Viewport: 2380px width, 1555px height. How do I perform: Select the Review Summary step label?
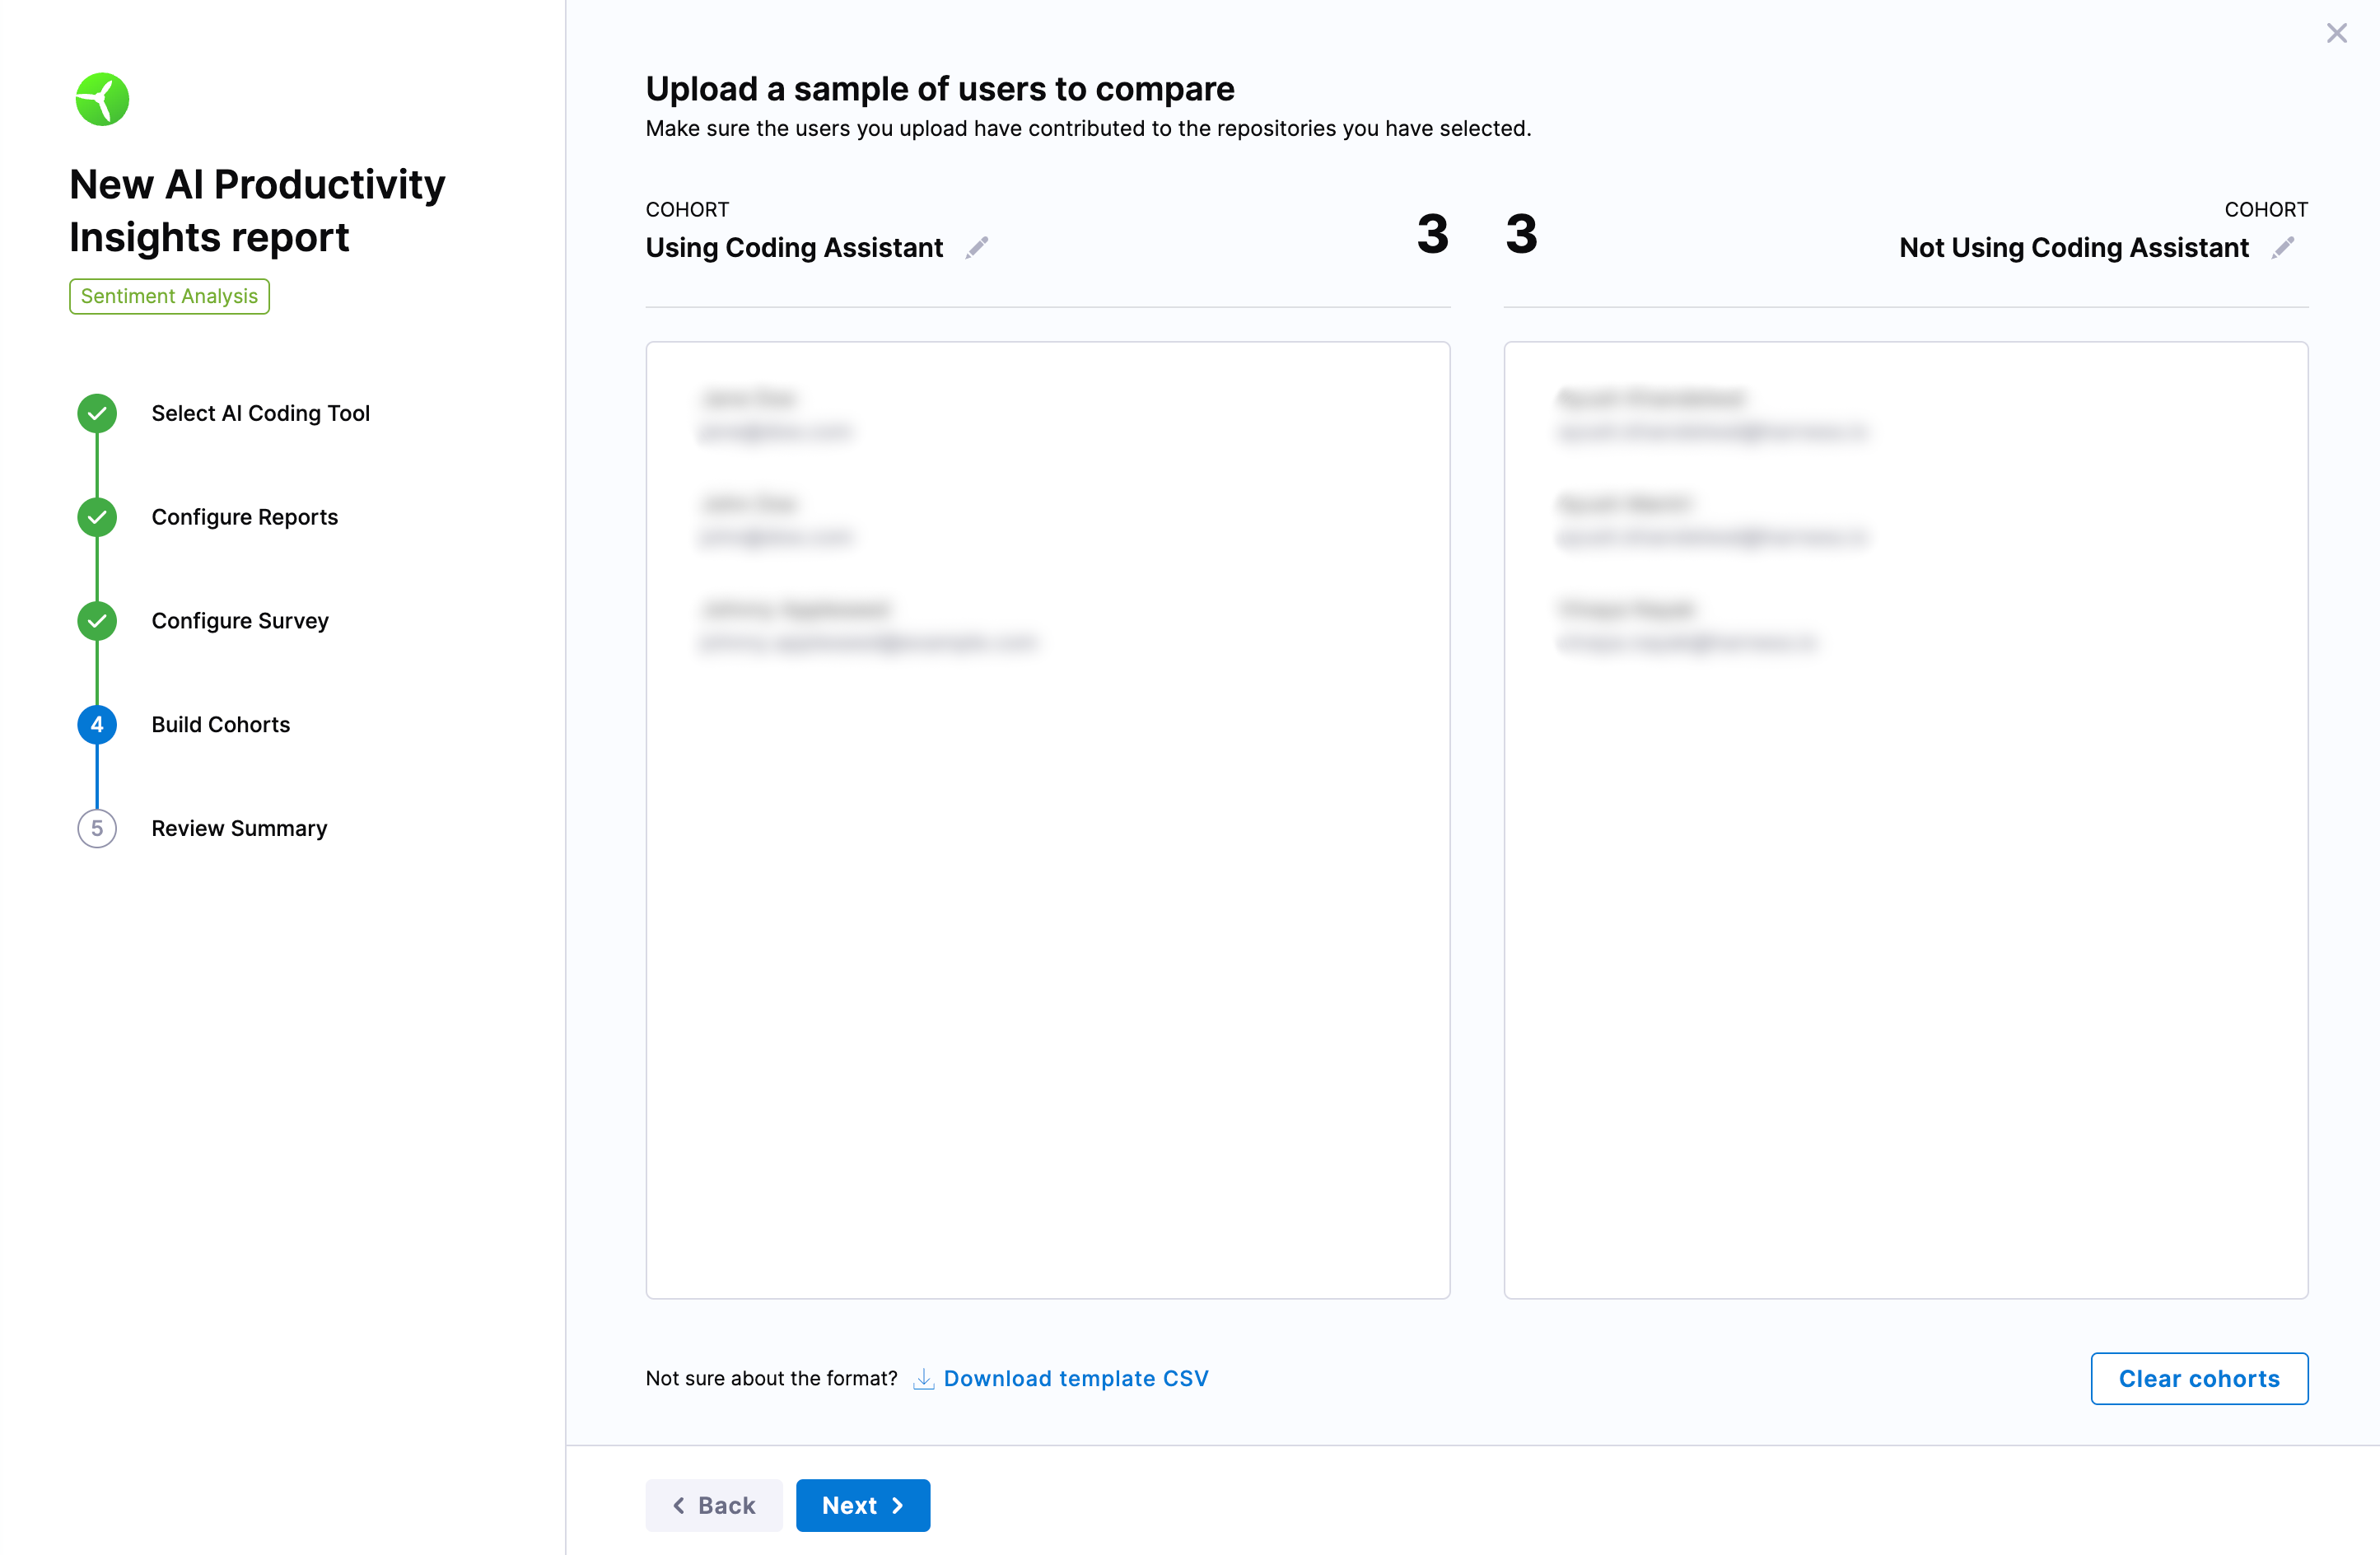click(239, 828)
